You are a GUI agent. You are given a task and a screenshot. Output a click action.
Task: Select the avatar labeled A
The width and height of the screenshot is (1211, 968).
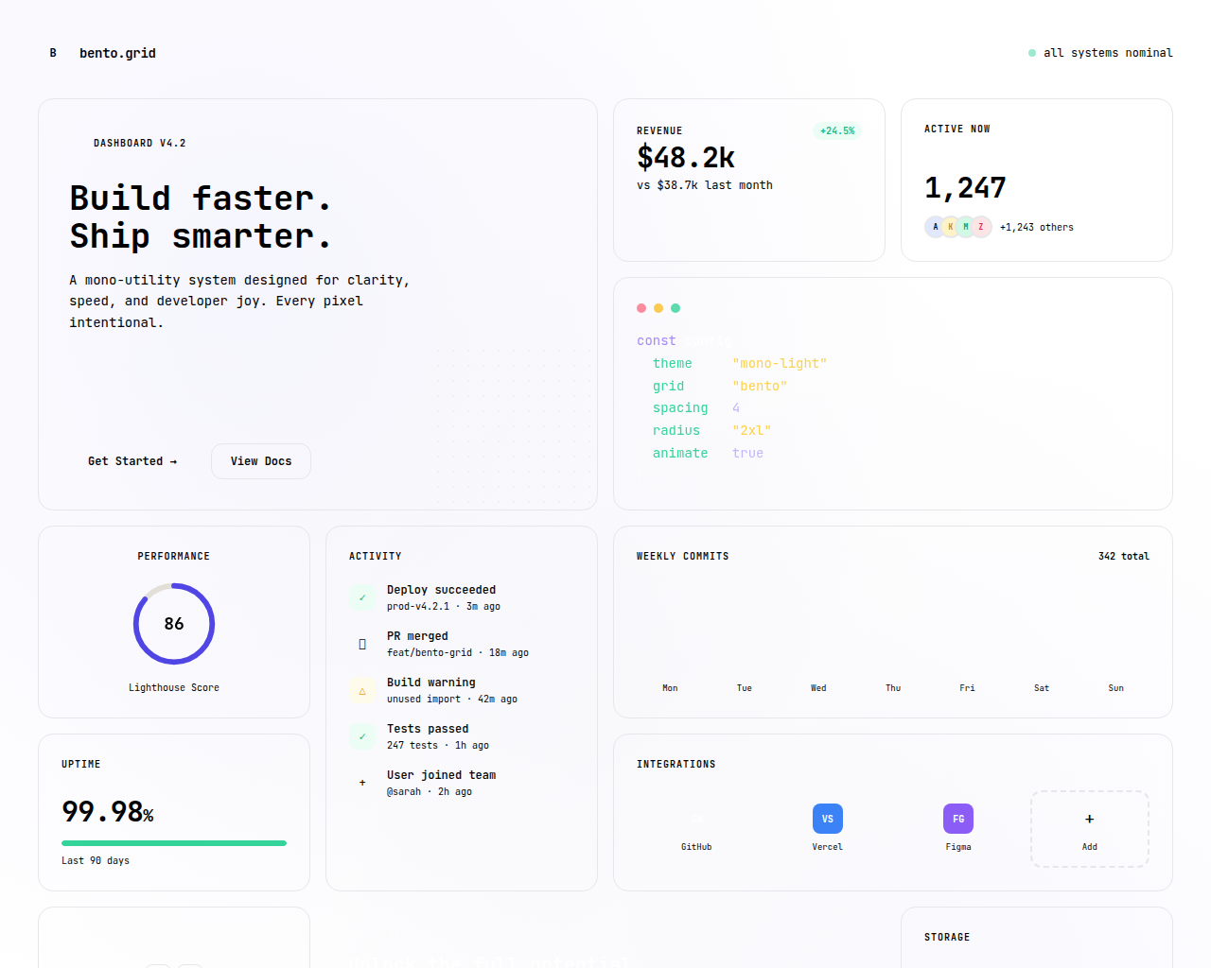pos(936,227)
